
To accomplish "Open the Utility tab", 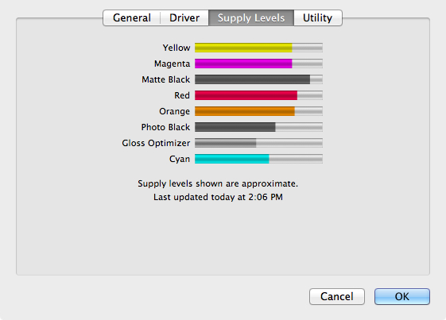I will click(x=318, y=18).
